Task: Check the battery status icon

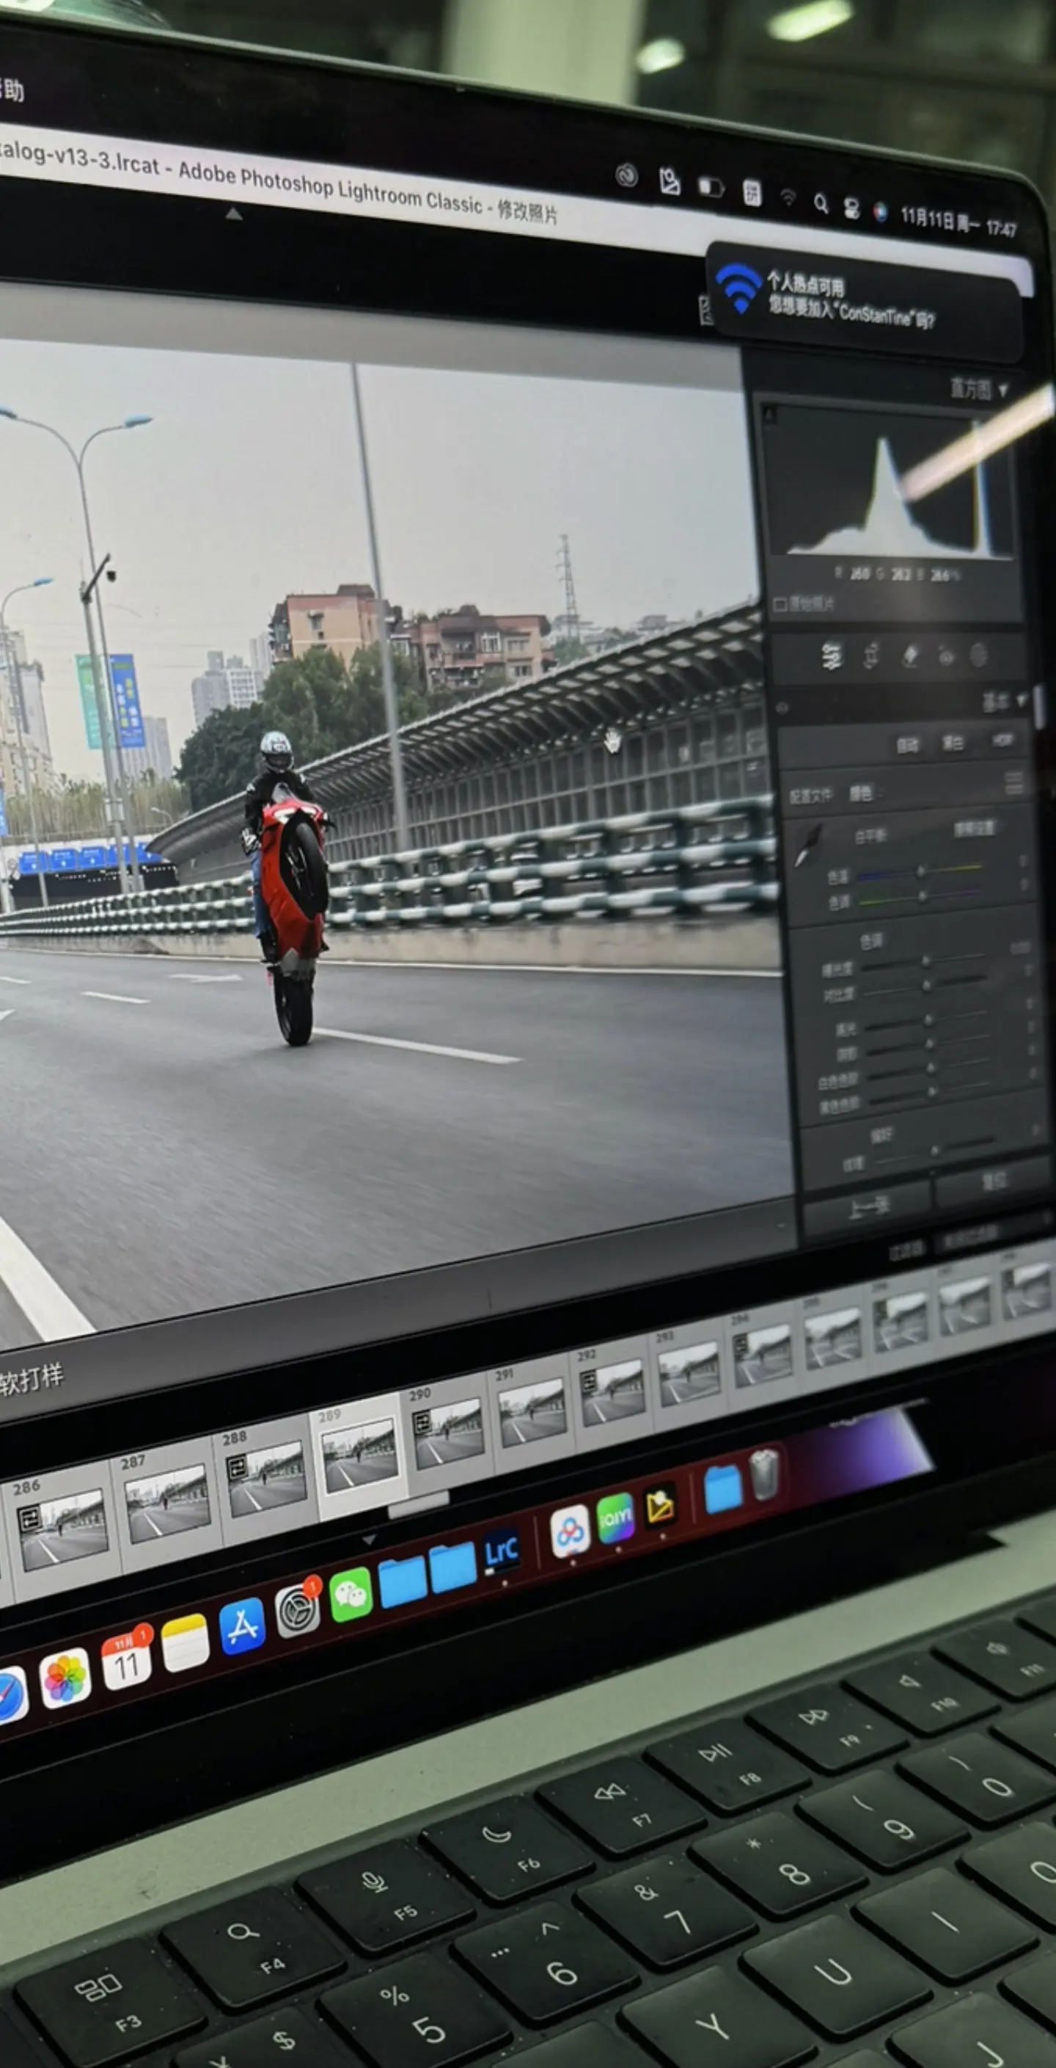Action: coord(711,188)
